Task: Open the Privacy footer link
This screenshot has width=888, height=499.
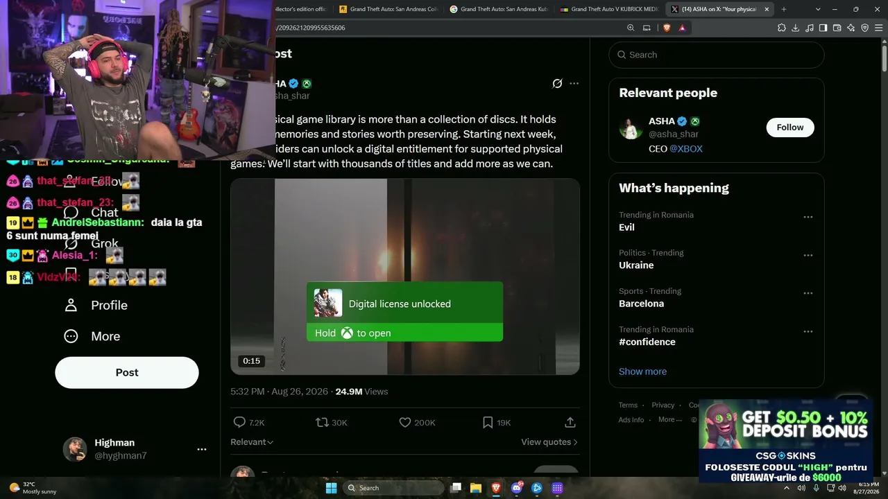Action: click(x=663, y=405)
